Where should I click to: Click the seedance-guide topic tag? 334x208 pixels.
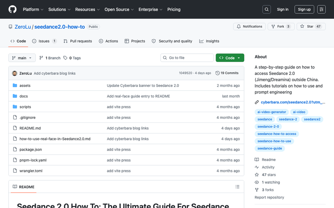(270, 148)
